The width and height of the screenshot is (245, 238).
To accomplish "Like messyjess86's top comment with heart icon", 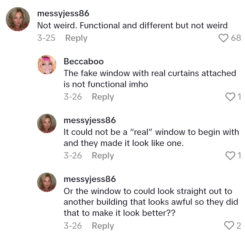I will [224, 38].
